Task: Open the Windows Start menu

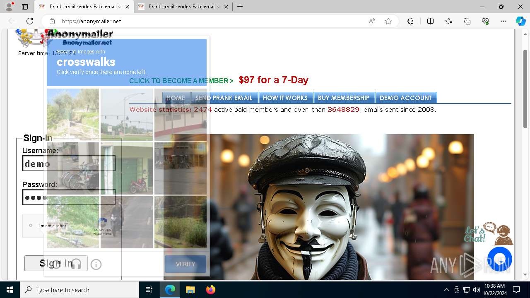Action: pyautogui.click(x=10, y=290)
